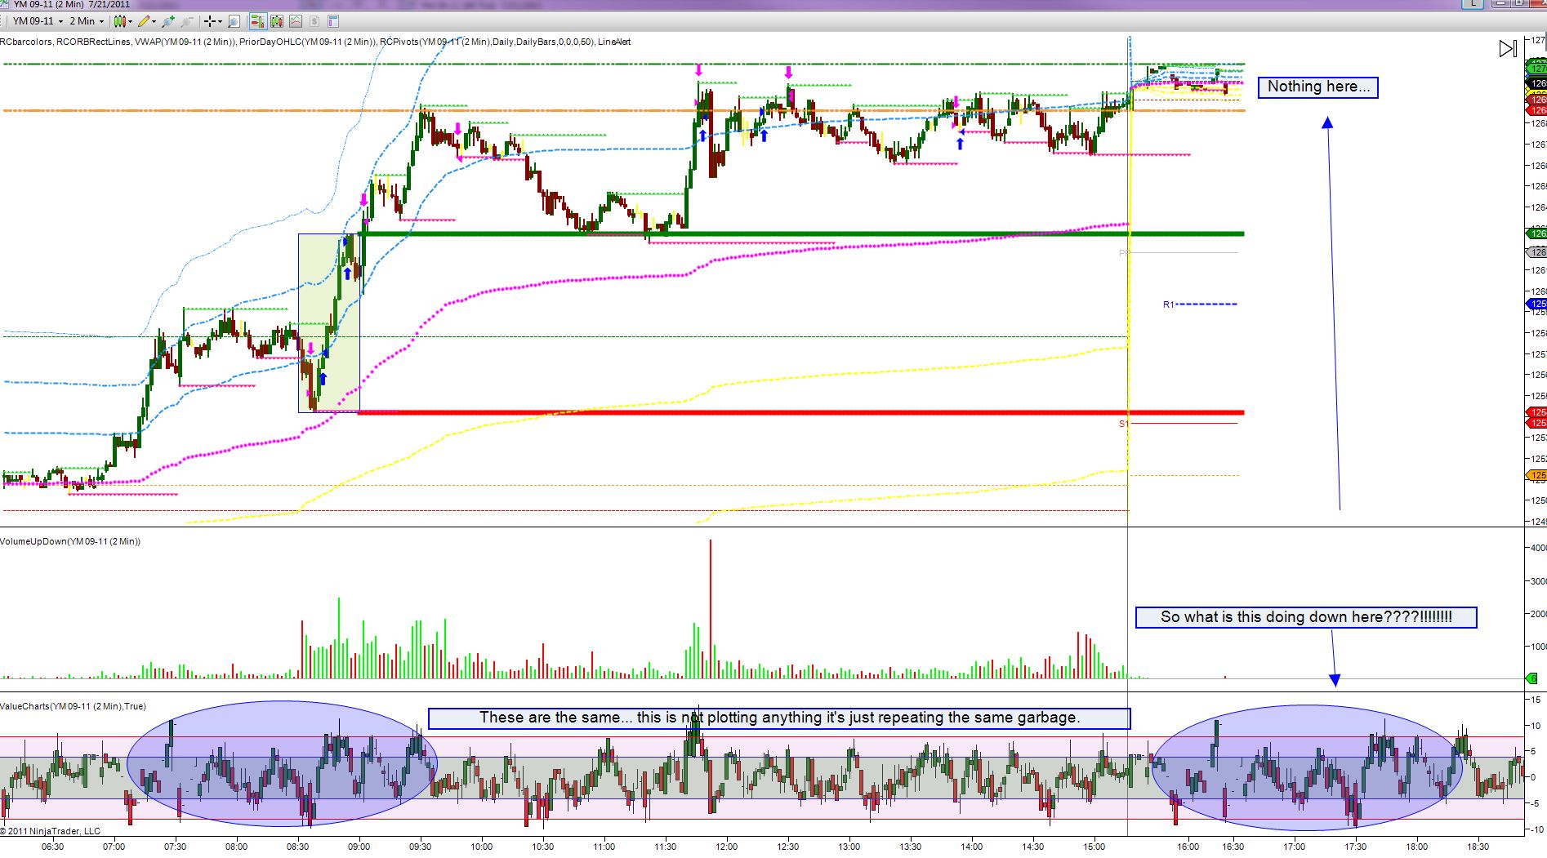Open the candlestick data series icon
This screenshot has height=858, width=1547.
(277, 21)
